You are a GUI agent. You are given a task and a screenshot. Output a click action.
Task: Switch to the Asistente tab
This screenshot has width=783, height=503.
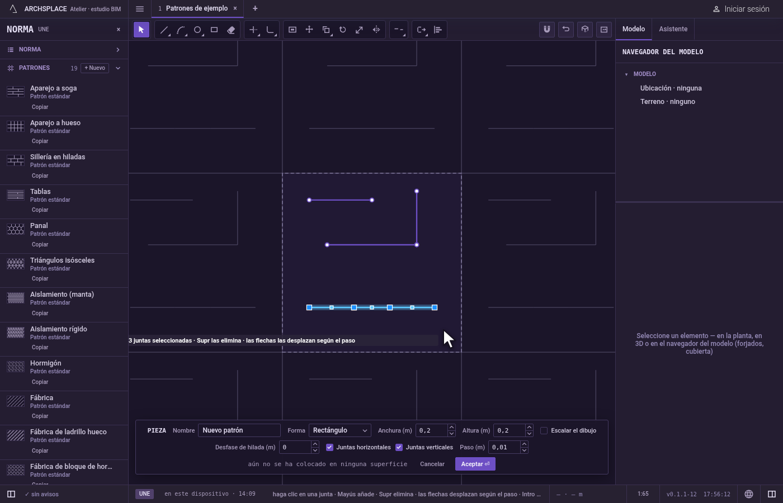673,29
